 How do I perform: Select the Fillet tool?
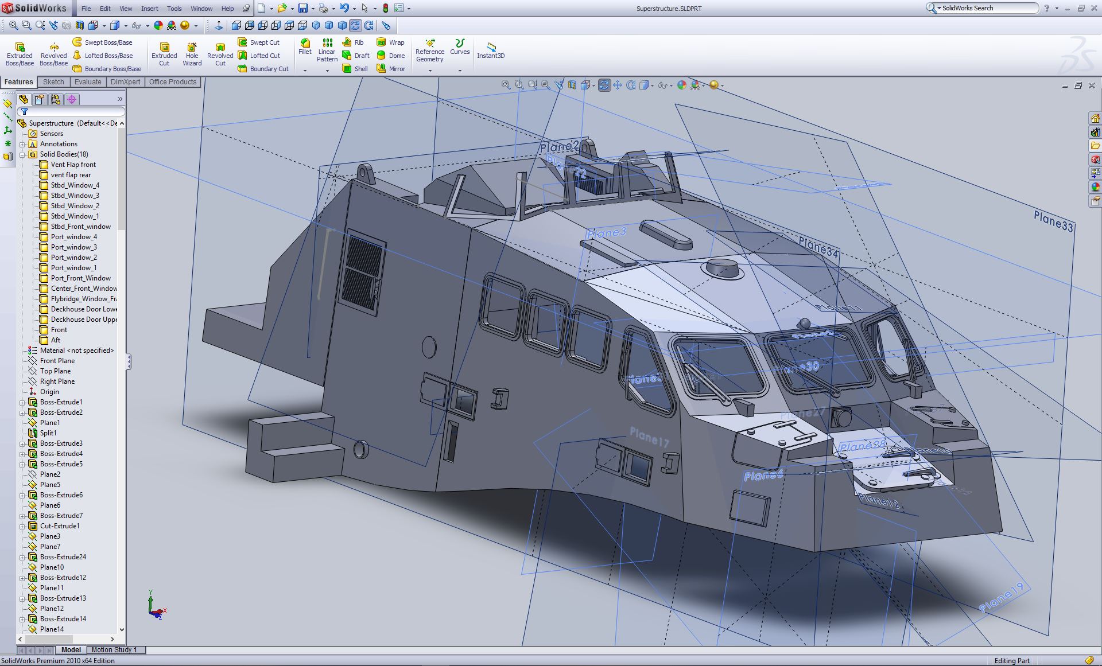click(305, 47)
